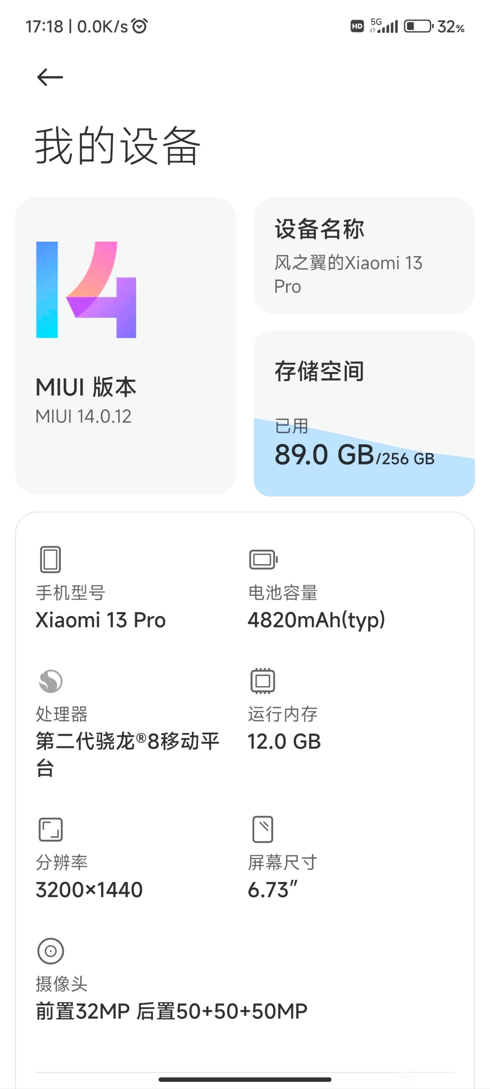Open the MIUI 版本 card

126,345
